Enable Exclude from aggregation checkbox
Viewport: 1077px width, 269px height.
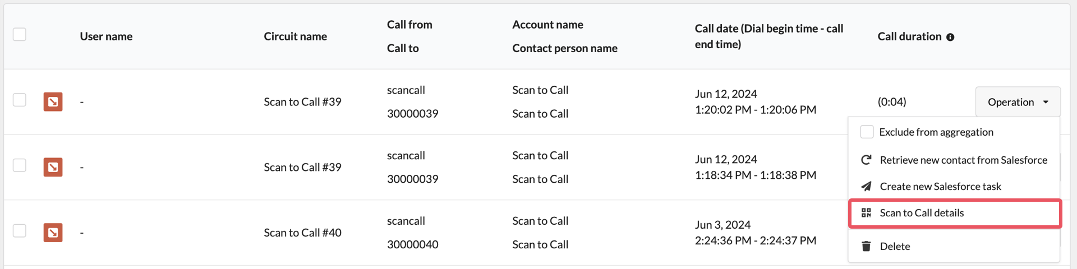pyautogui.click(x=867, y=132)
